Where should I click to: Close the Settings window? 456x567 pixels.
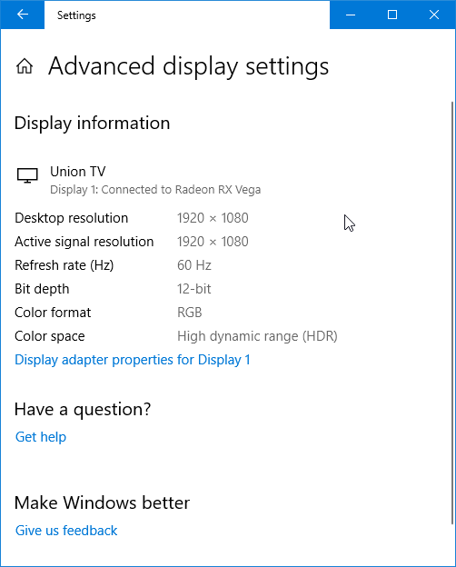(434, 15)
